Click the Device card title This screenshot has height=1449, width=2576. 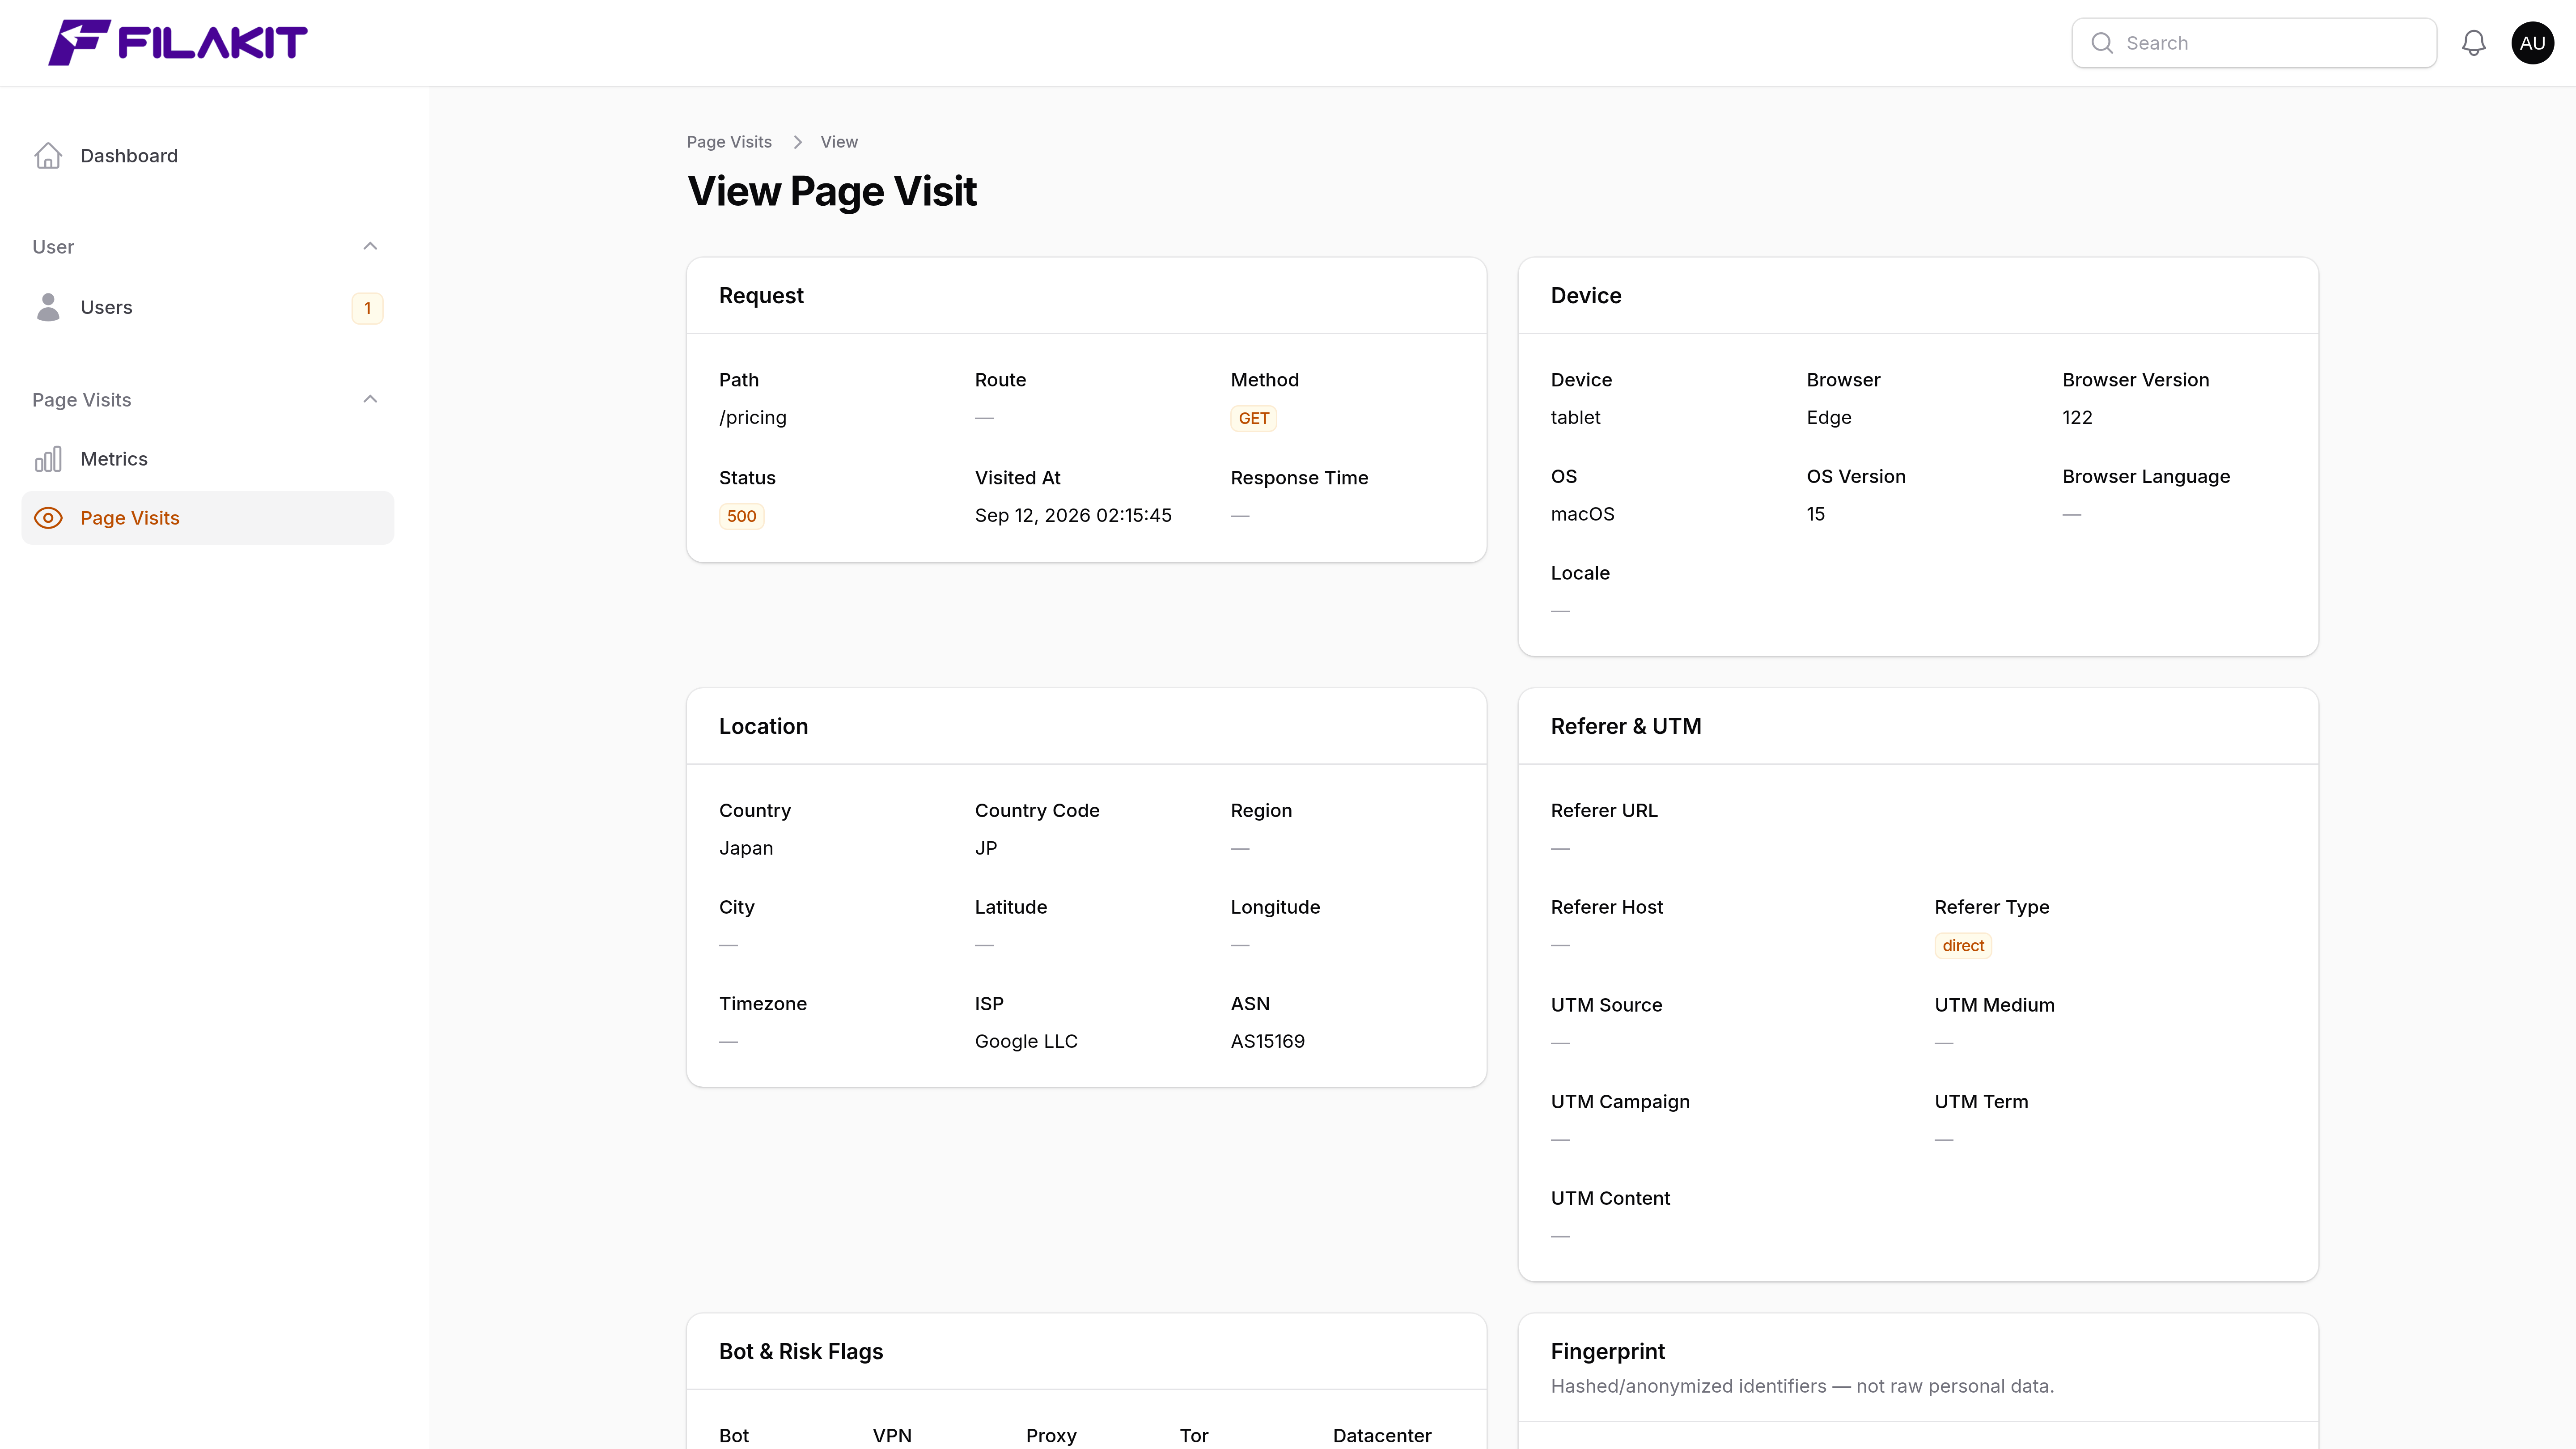pos(1586,296)
